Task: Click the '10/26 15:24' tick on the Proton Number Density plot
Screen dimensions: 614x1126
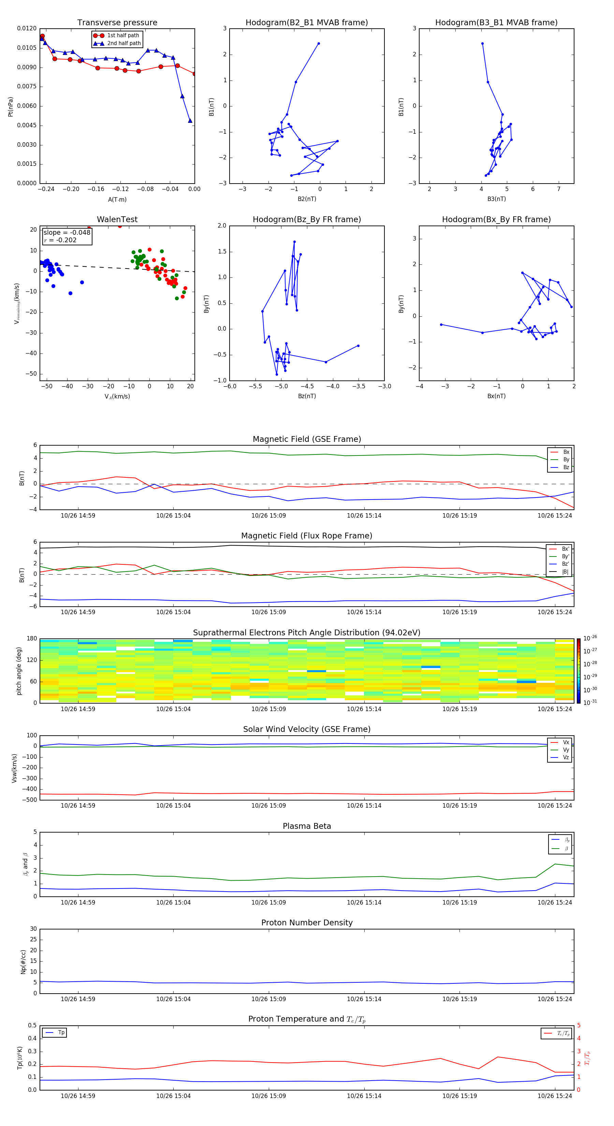Action: tap(555, 999)
